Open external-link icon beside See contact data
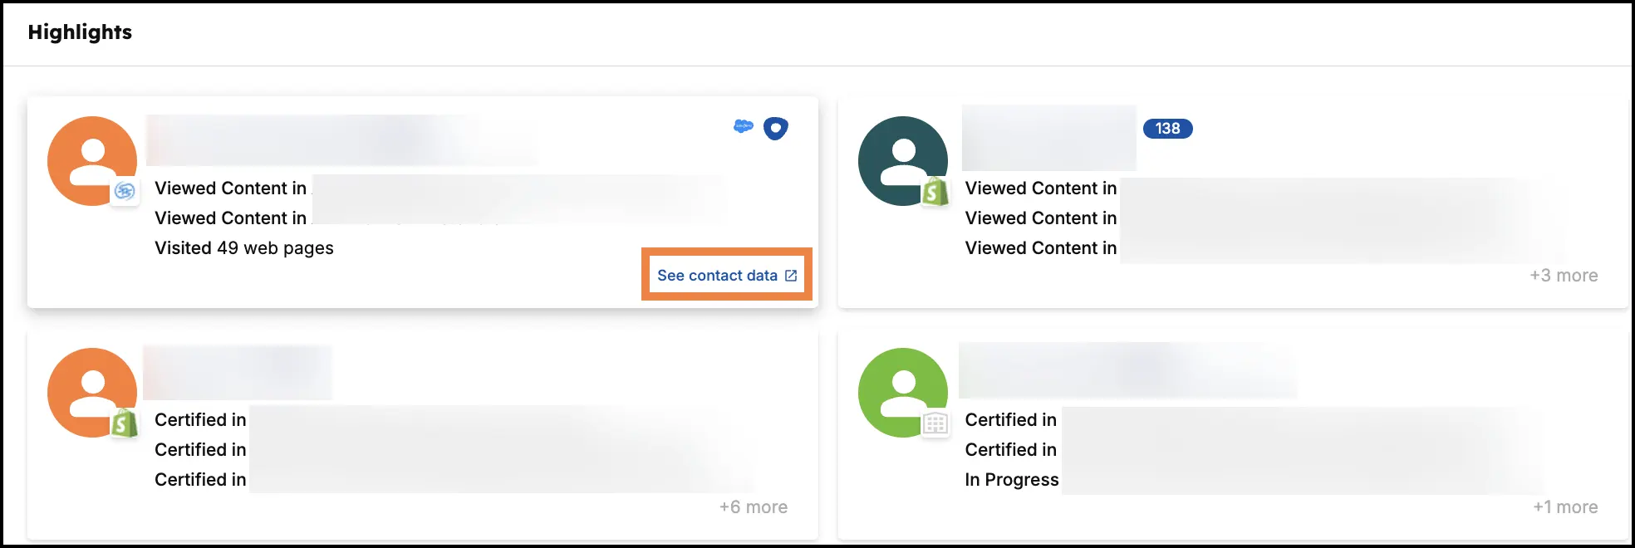Screen dimensions: 1635x548 (x=791, y=276)
